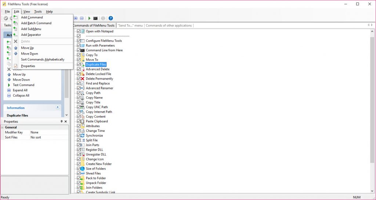Disable the Copy Path command checkbox
376x200 pixels.
[79, 93]
